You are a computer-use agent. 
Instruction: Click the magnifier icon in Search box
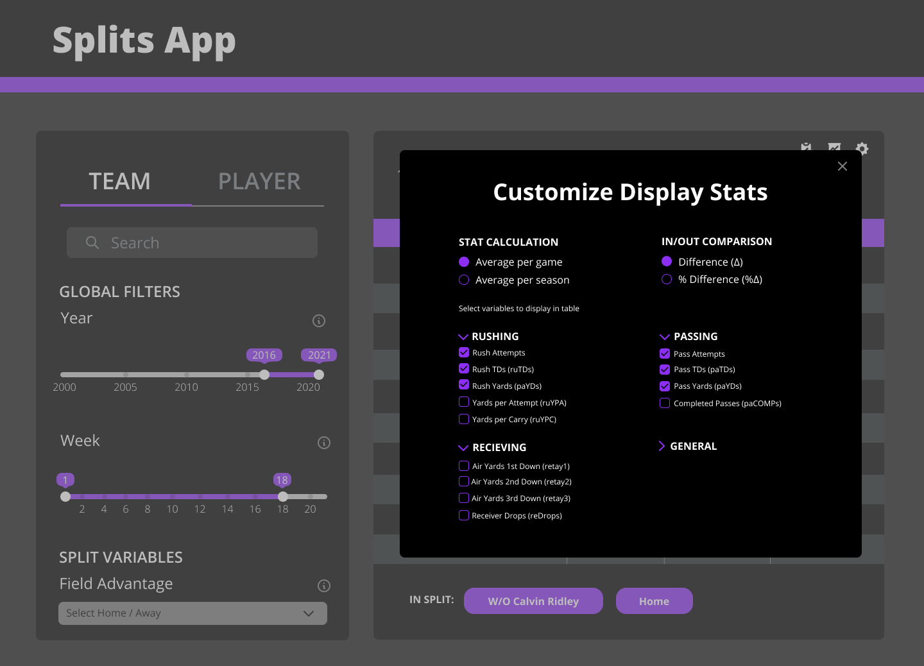92,243
